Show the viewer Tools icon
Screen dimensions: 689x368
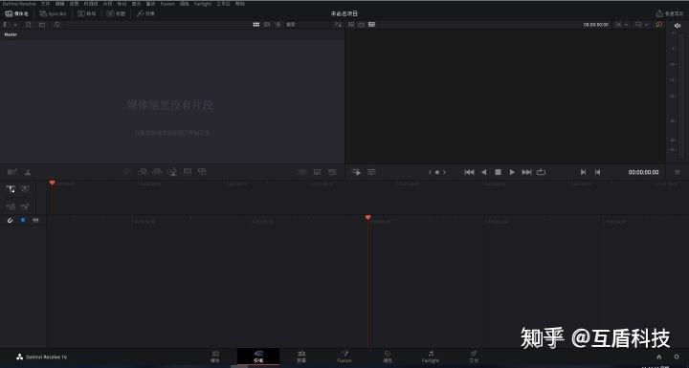coord(371,172)
